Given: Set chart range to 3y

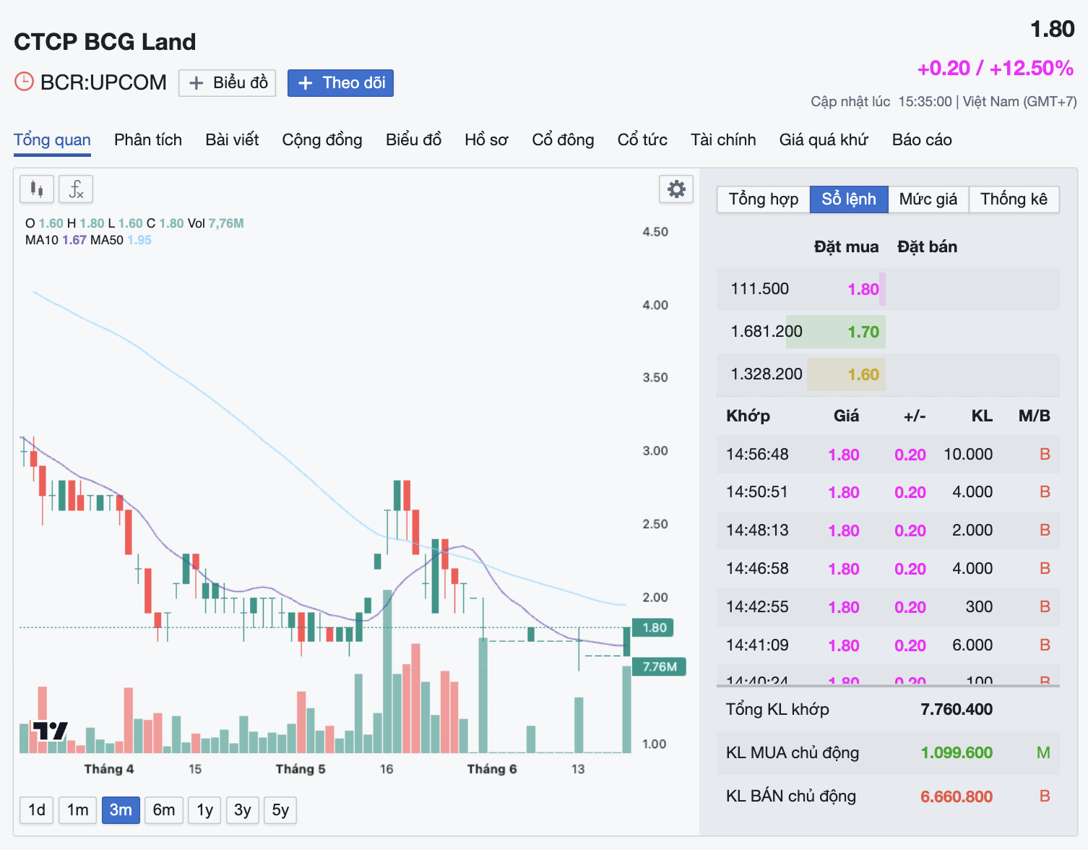Looking at the screenshot, I should [243, 810].
